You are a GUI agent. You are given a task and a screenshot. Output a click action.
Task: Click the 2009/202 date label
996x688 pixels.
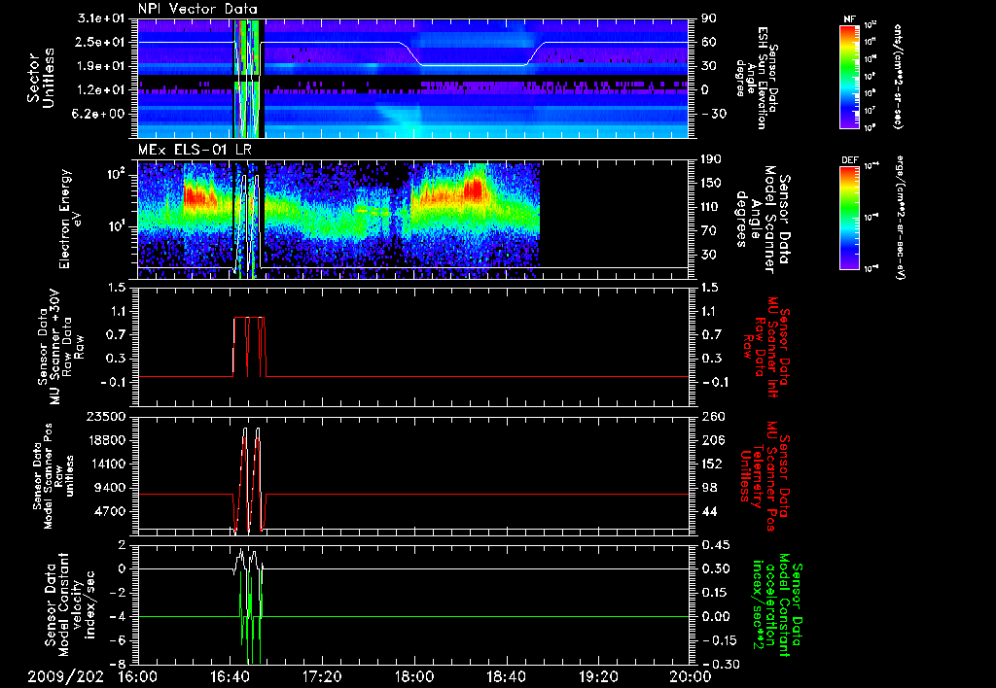[65, 676]
